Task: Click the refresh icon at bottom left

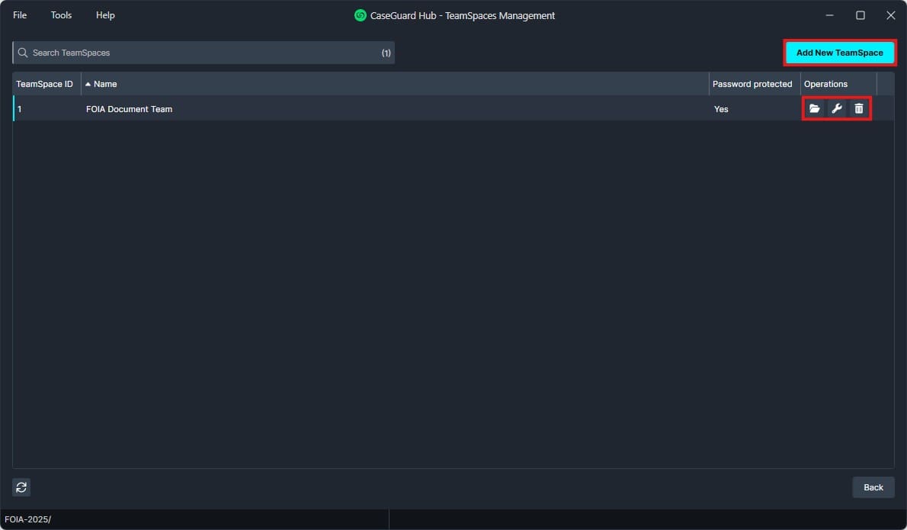Action: tap(21, 487)
